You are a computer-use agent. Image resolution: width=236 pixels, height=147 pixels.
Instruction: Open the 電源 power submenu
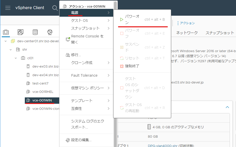[86, 13]
